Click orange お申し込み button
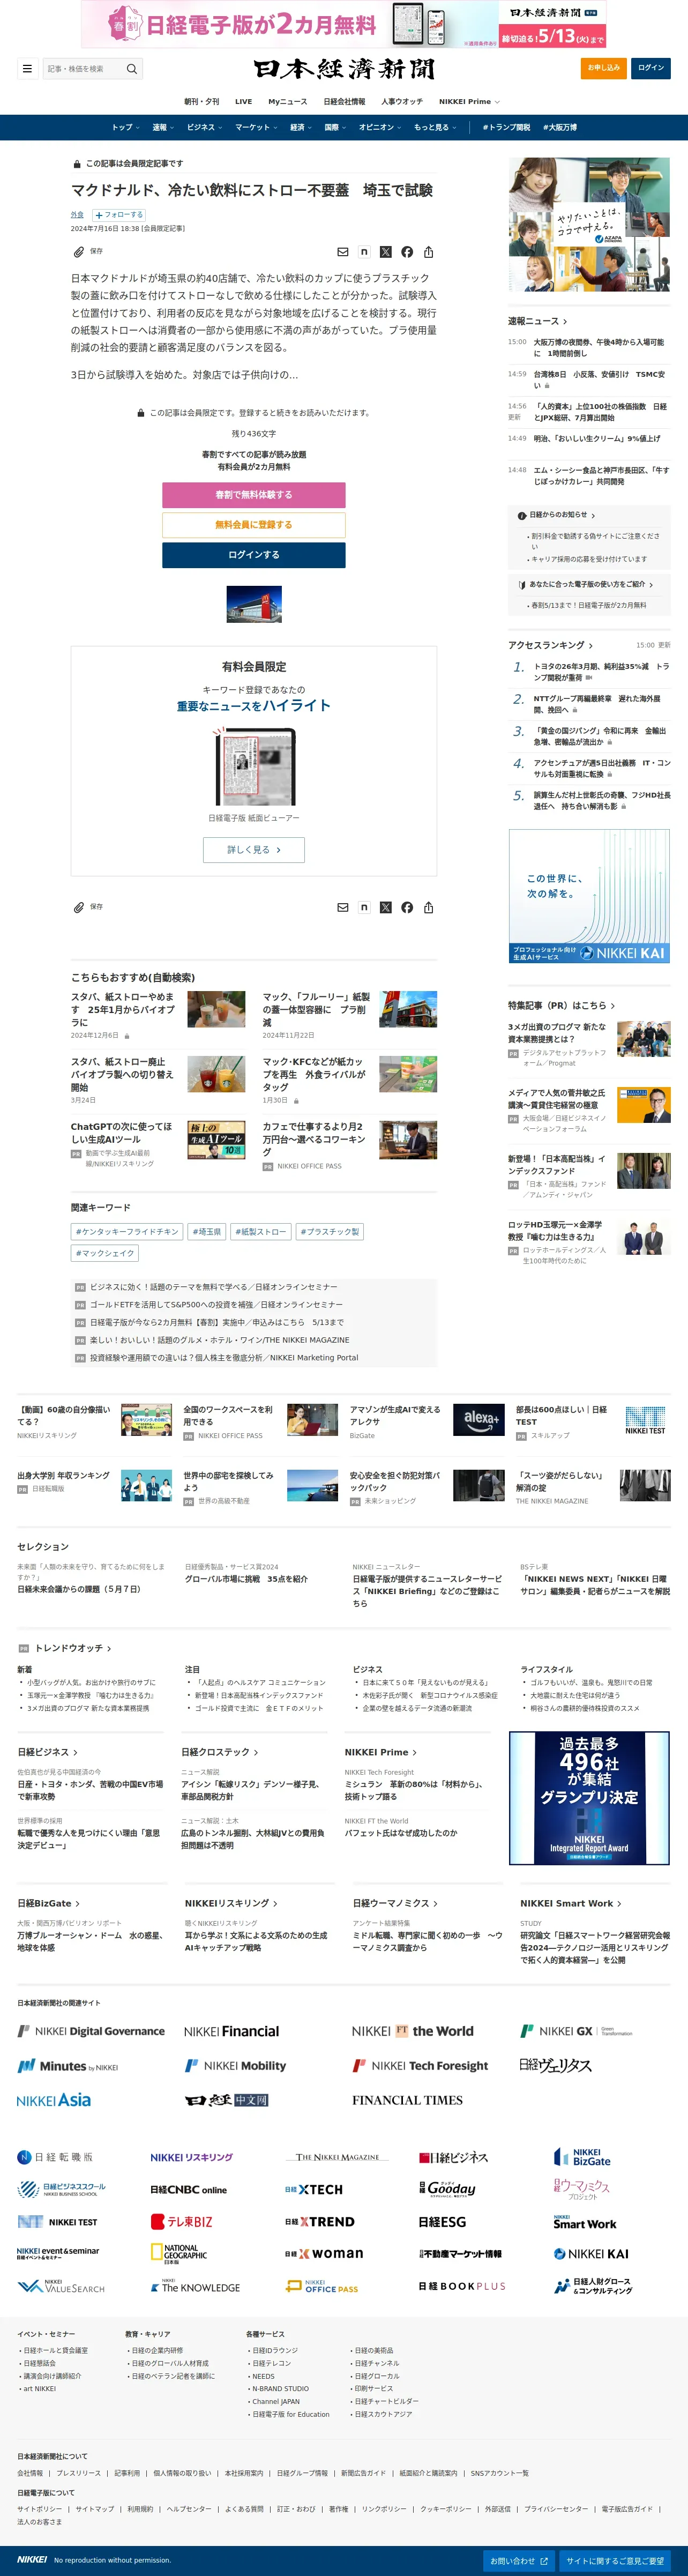The width and height of the screenshot is (688, 2576). 603,68
